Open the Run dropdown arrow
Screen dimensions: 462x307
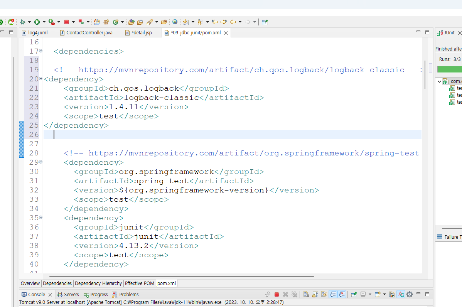tap(44, 22)
